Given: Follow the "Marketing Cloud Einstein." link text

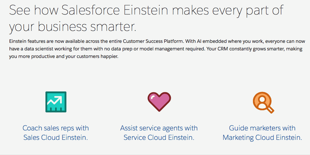Looking at the screenshot, I should click(262, 137).
